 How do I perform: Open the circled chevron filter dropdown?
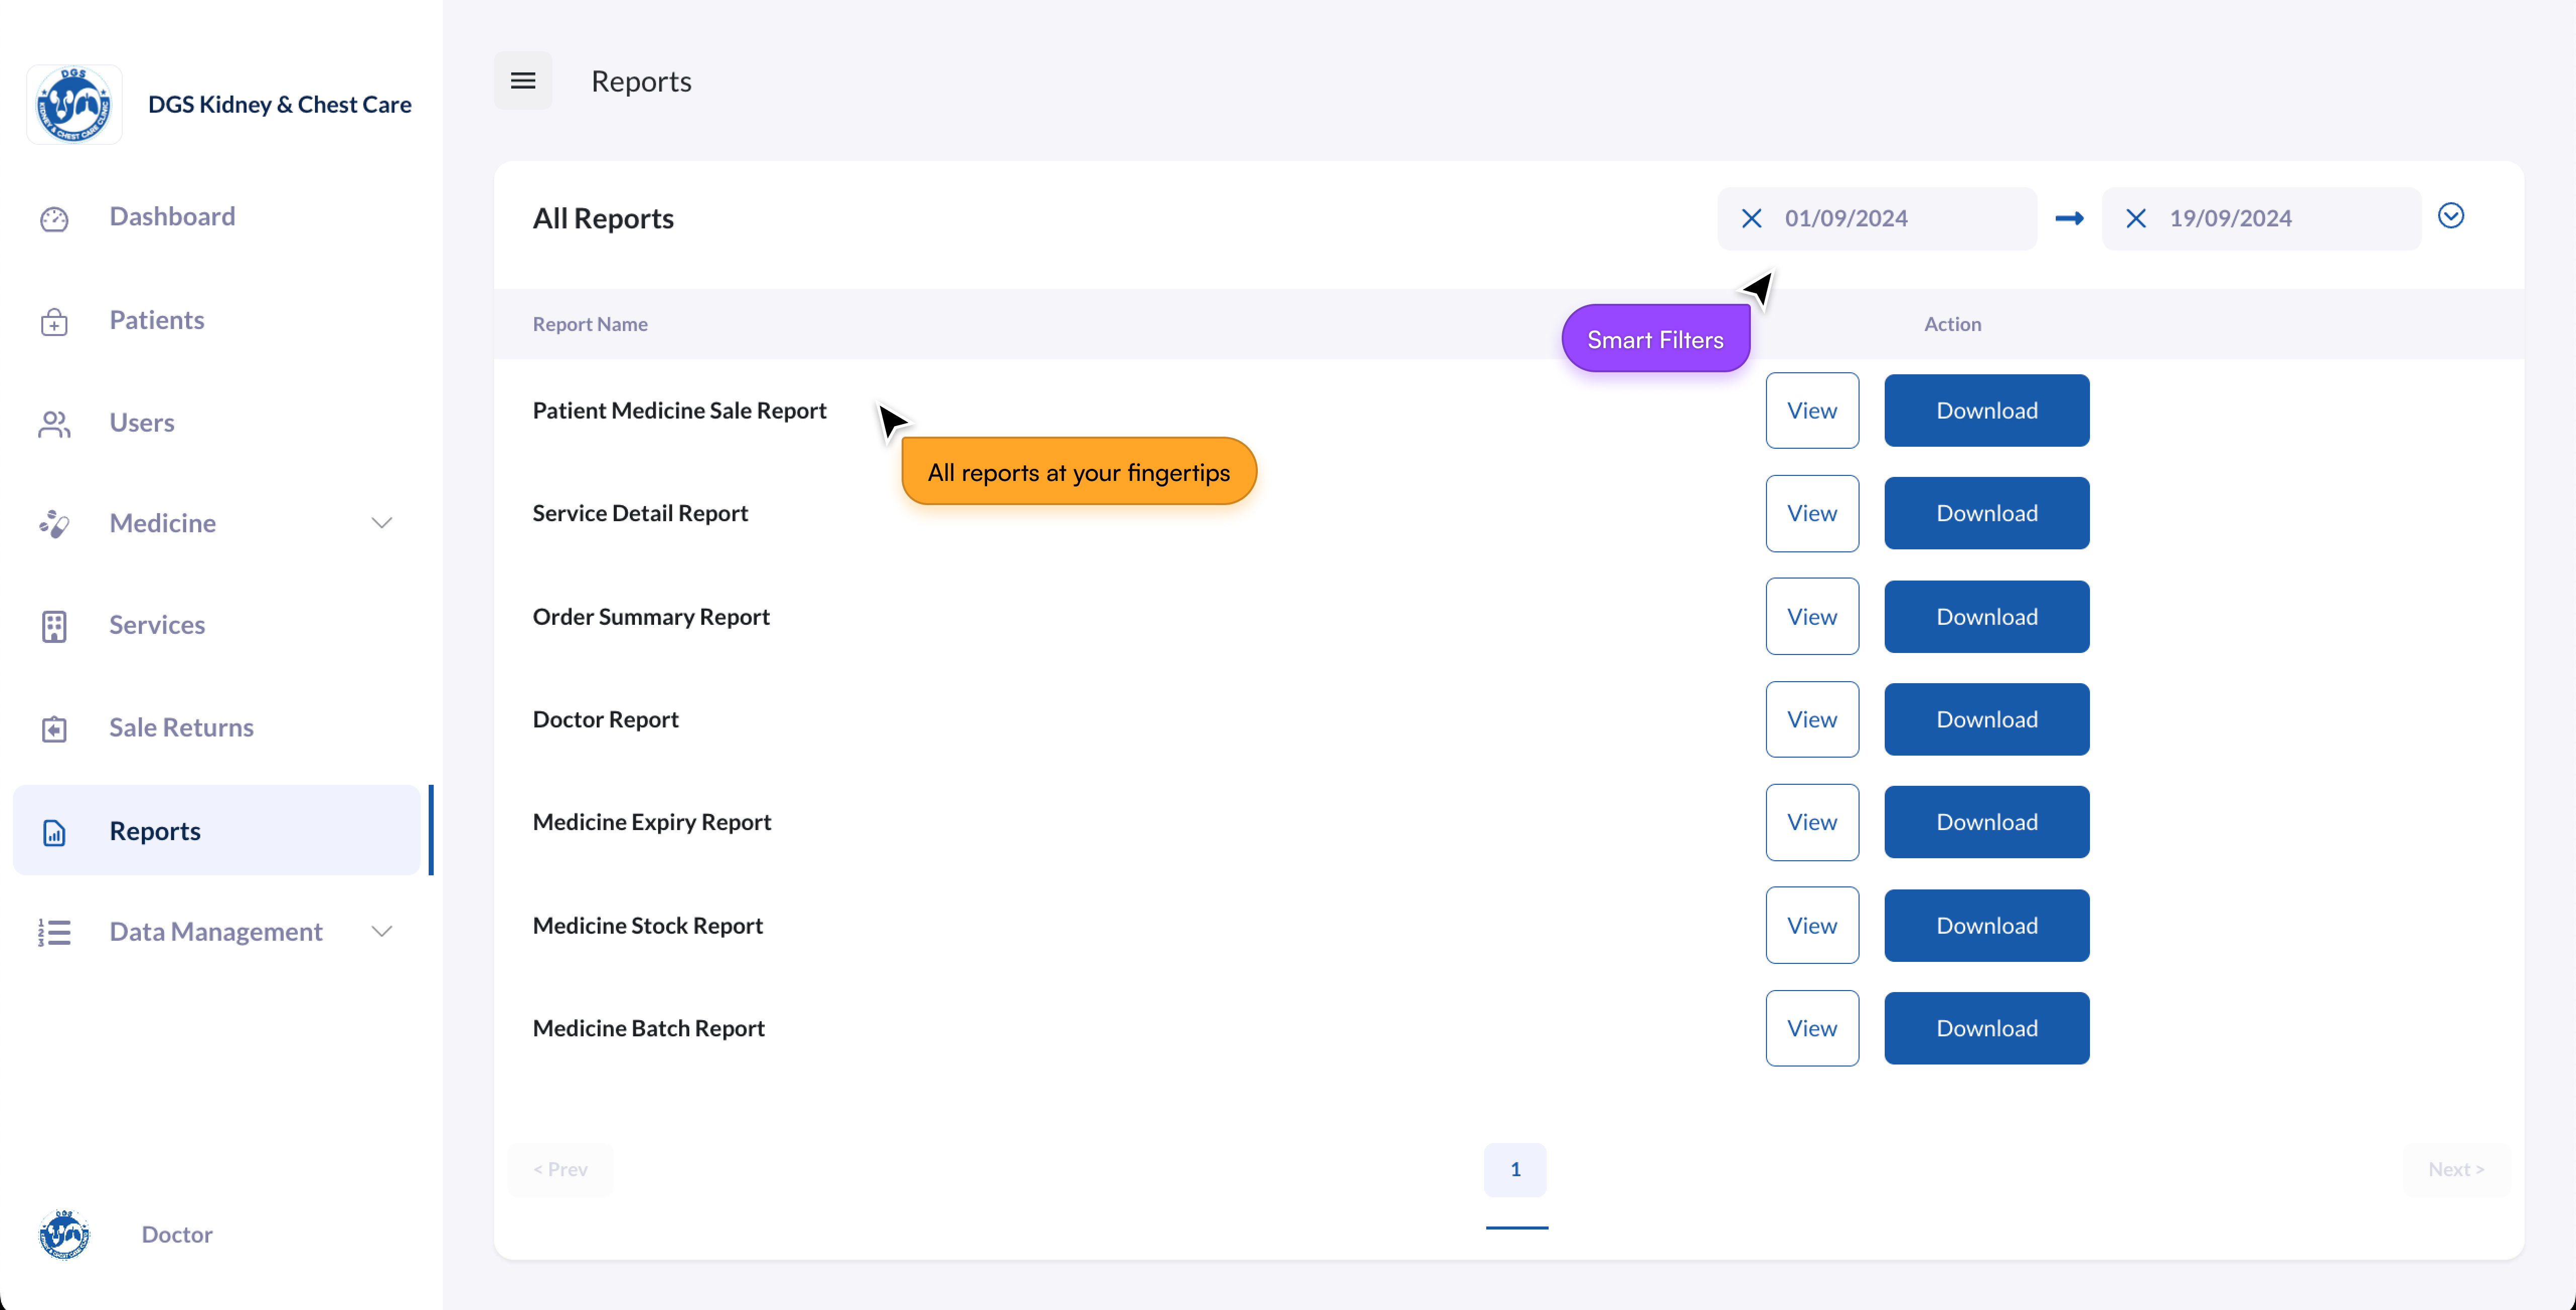tap(2450, 216)
